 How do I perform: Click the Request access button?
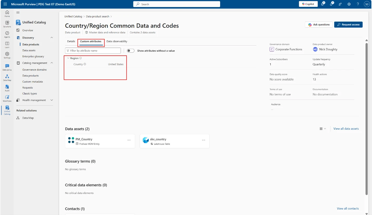(x=348, y=24)
